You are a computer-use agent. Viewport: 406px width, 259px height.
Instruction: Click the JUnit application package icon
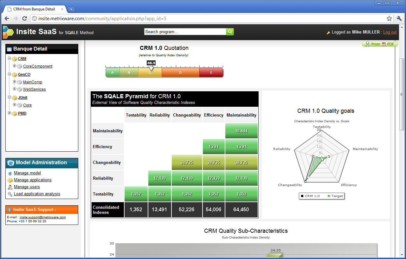click(14, 98)
